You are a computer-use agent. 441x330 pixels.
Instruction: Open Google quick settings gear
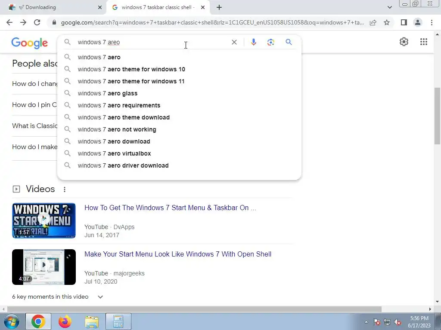(404, 42)
